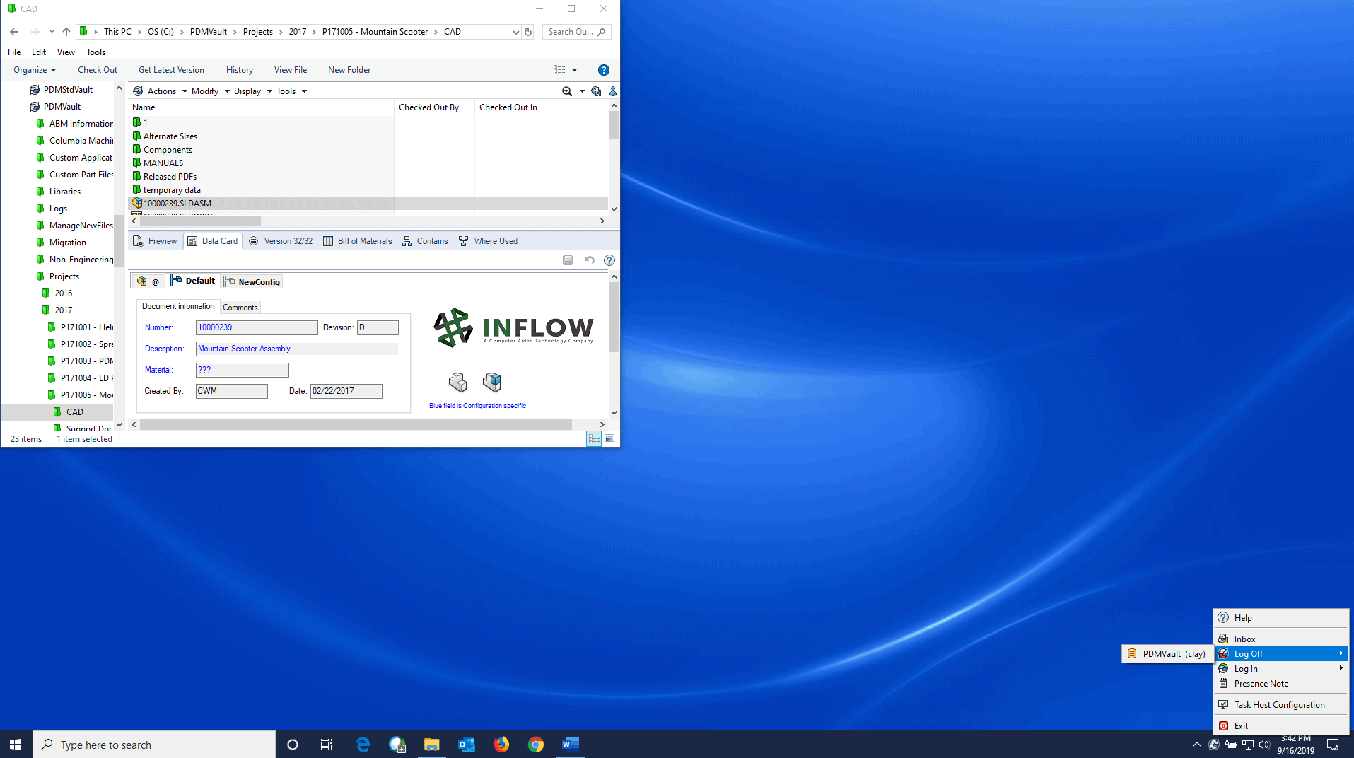Click the Material input field

coord(243,370)
